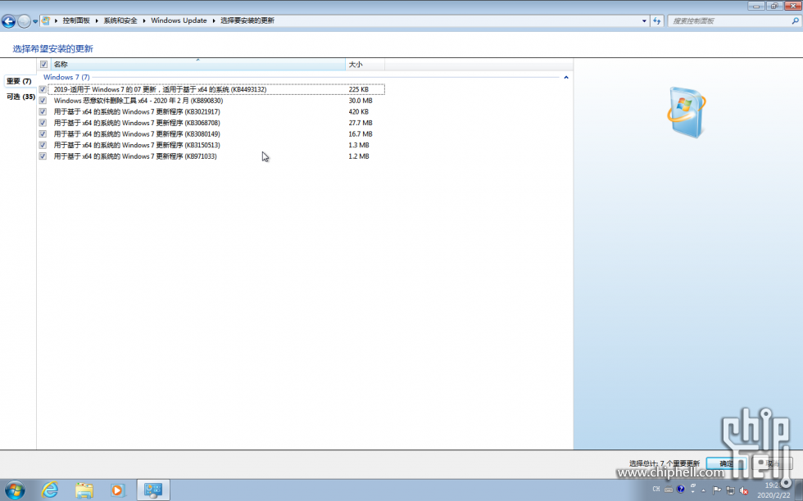Click the blue help question mark icon

681,490
